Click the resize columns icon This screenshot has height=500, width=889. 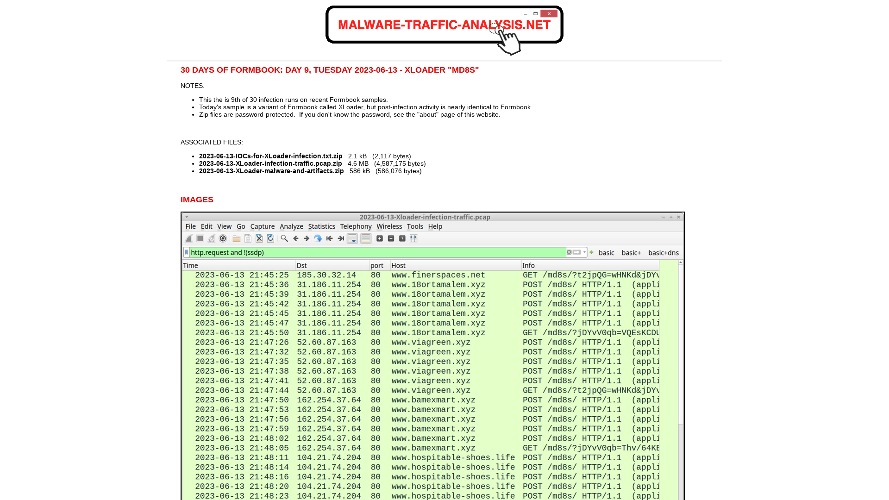point(413,238)
